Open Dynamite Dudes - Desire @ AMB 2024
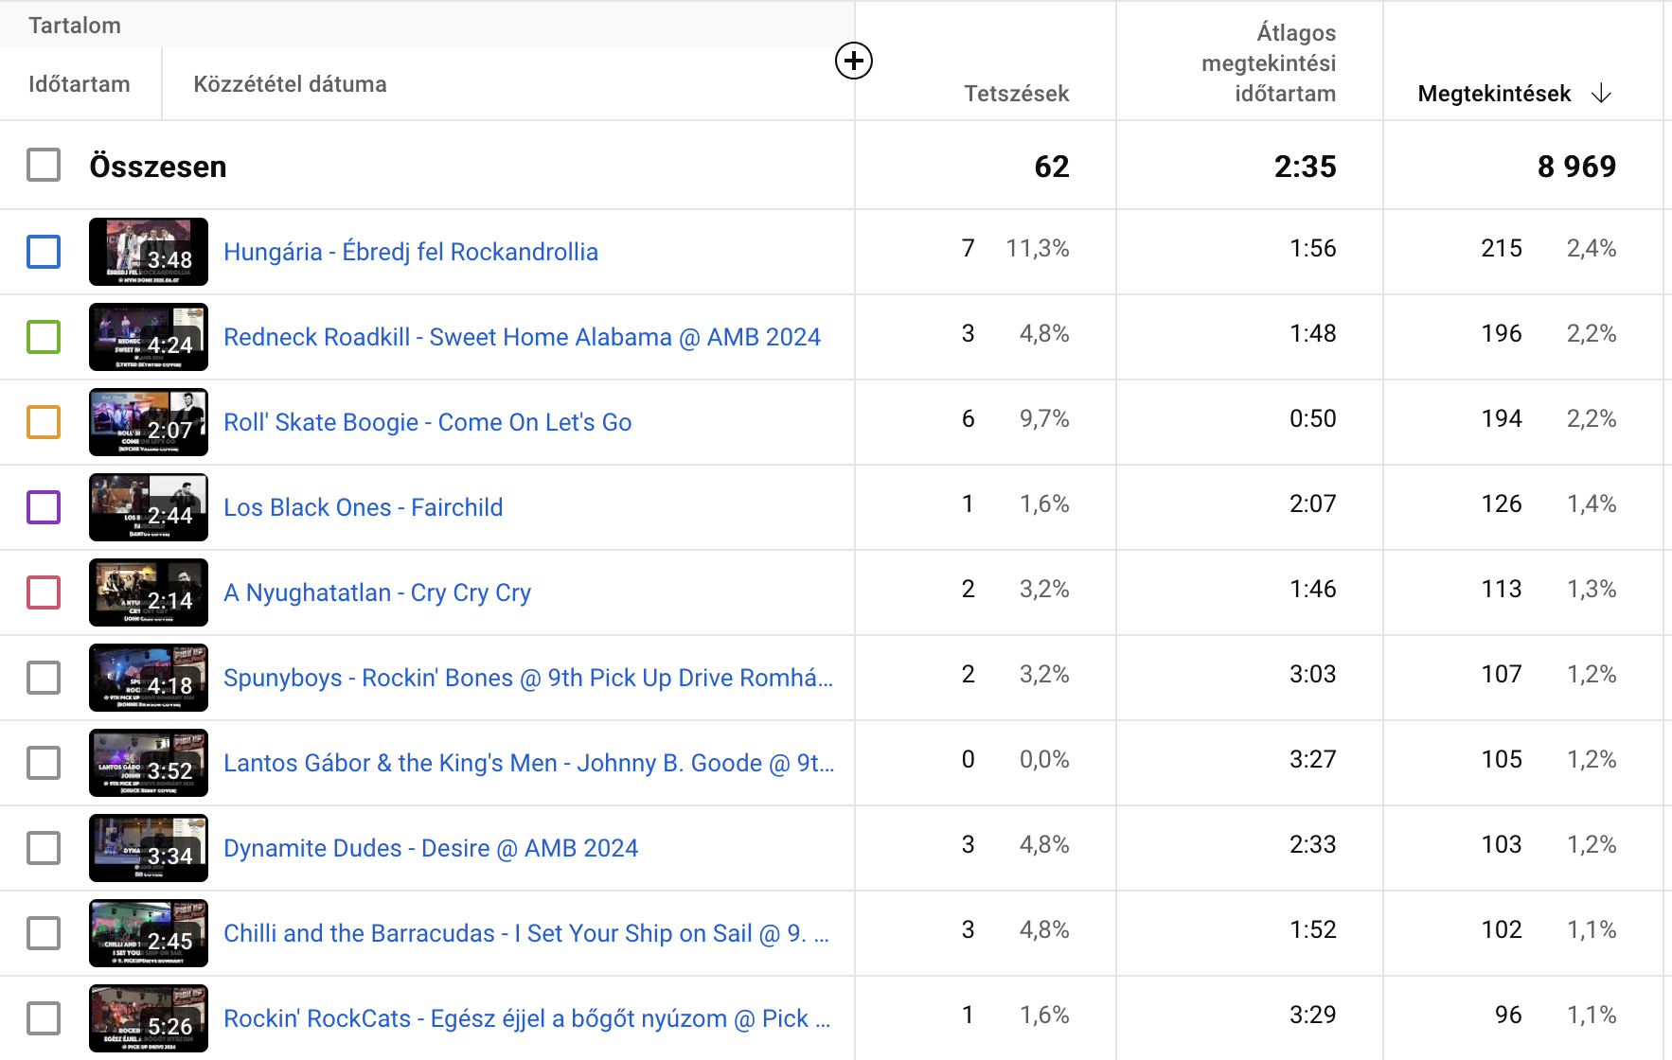1672x1060 pixels. tap(431, 848)
